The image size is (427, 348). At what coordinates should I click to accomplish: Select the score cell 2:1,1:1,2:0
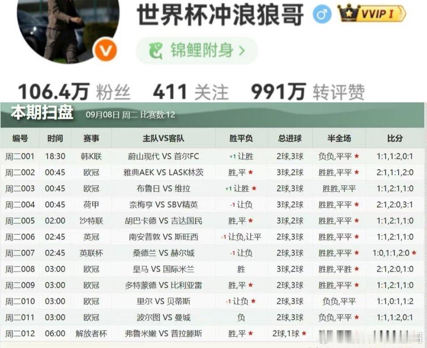pos(395,173)
